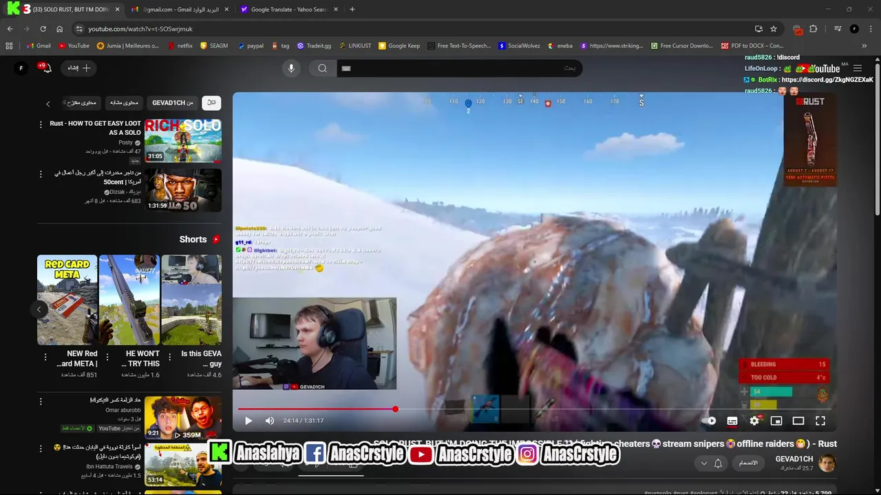Go to YouTube home via the logo
Screen dimensions: 881x495
point(818,68)
